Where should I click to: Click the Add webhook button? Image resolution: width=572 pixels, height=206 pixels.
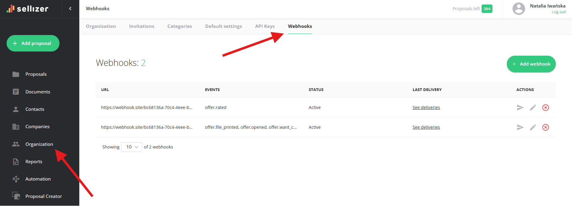pyautogui.click(x=531, y=64)
